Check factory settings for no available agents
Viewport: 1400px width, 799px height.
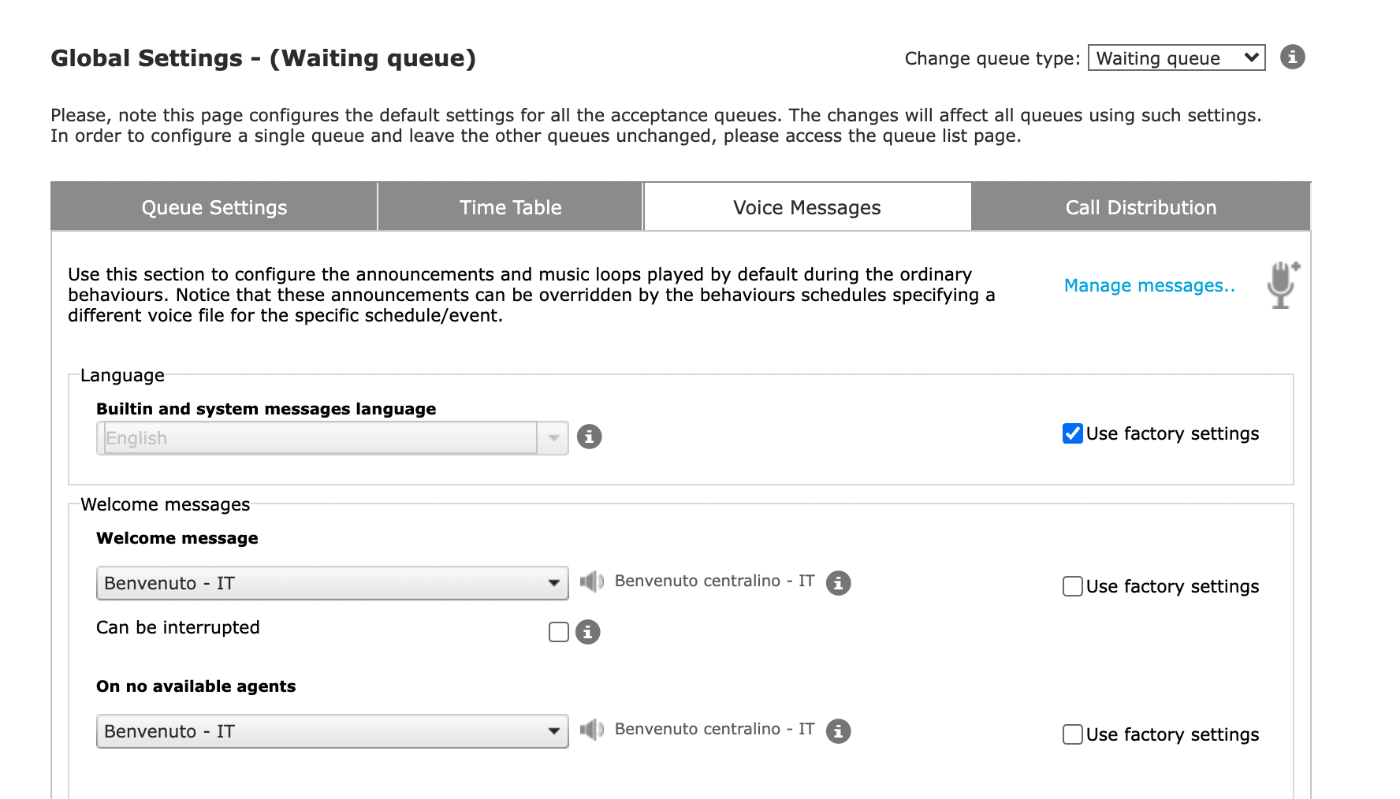tap(1072, 735)
